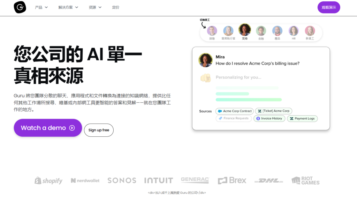
Task: Click the Guru logo in the navbar
Action: [x=20, y=7]
